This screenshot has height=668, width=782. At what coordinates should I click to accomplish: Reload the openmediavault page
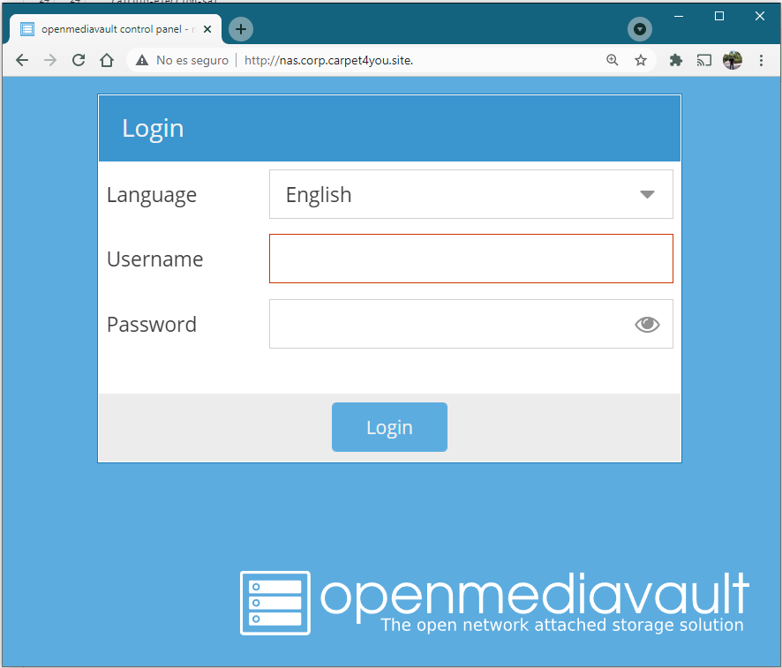coord(79,60)
